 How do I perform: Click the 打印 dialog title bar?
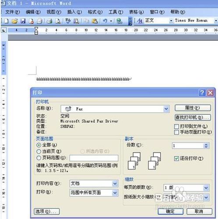114,93
